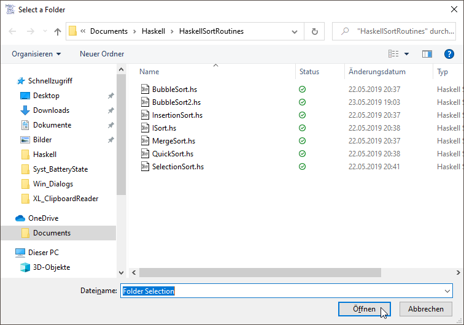Create a new folder with Neuer Ordner
464x325 pixels.
(102, 54)
